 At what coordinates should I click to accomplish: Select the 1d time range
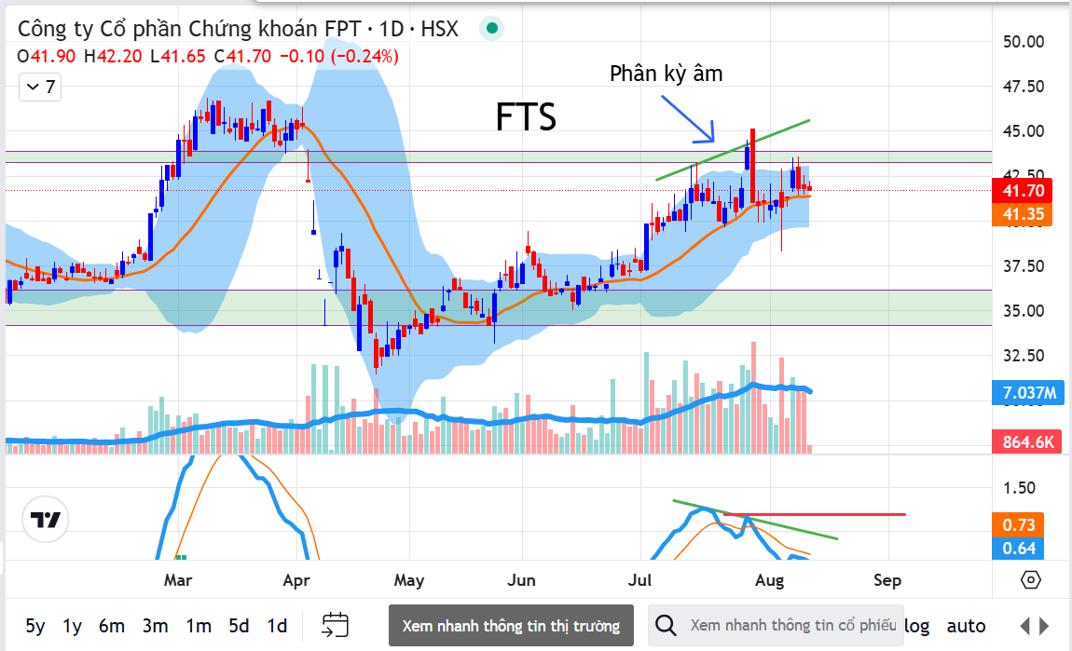pyautogui.click(x=277, y=626)
